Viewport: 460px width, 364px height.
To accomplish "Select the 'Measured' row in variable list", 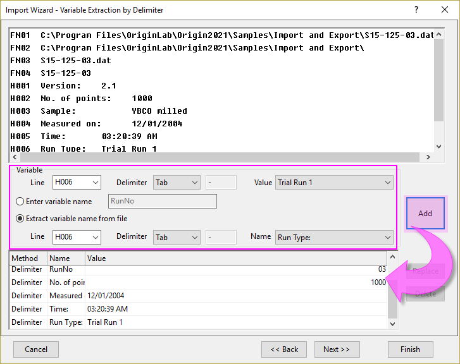I will [x=66, y=296].
